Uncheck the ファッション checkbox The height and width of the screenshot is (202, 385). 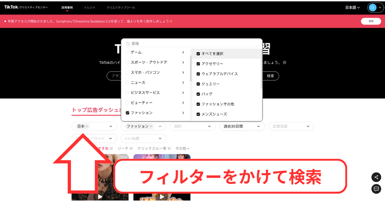click(127, 113)
